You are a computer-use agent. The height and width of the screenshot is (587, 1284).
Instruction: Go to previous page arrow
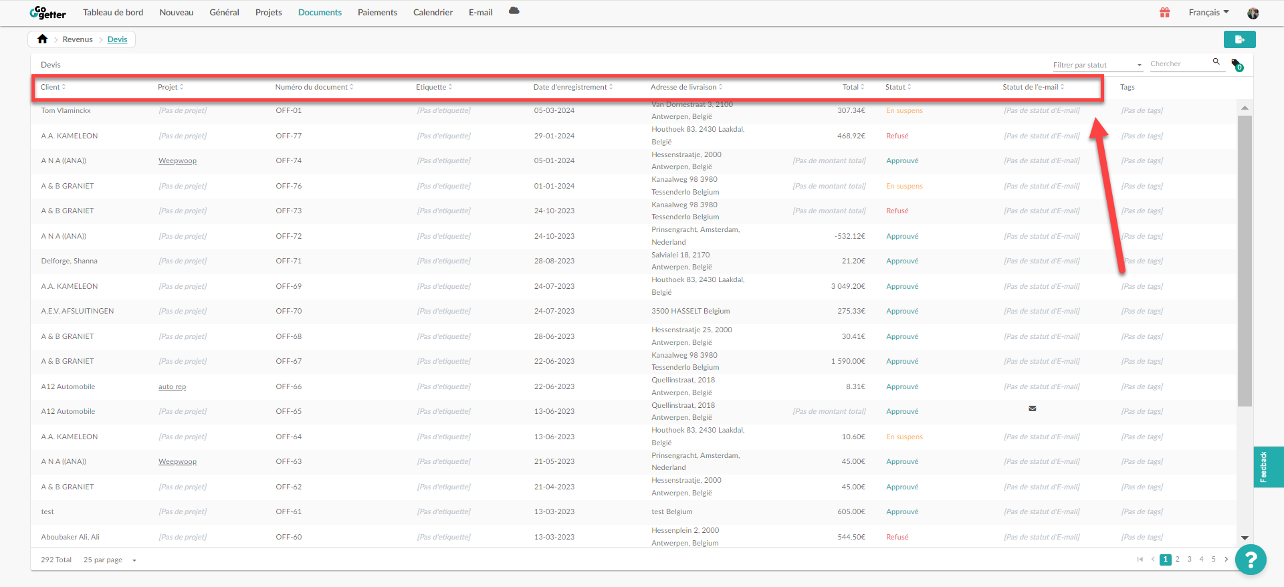click(1152, 560)
